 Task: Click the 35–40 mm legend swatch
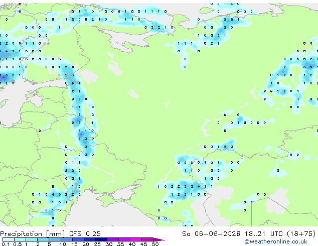tap(124, 239)
